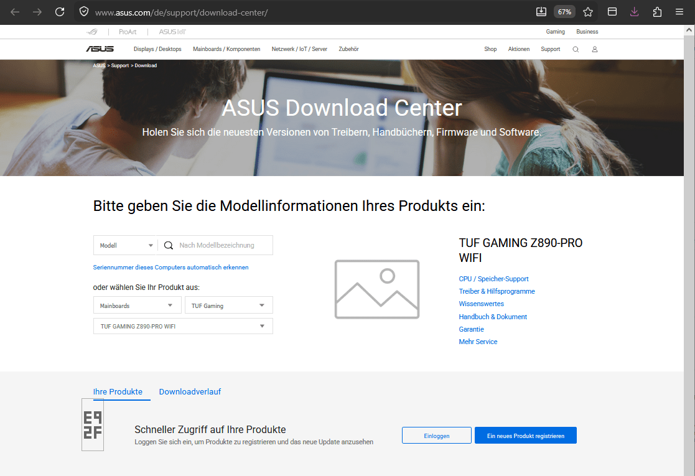Click the address bar URL
The height and width of the screenshot is (476, 695).
[181, 12]
